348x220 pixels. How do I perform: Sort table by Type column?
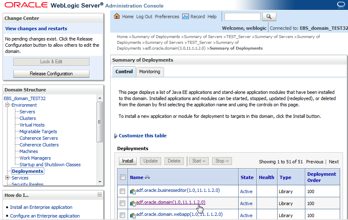coord(285,177)
